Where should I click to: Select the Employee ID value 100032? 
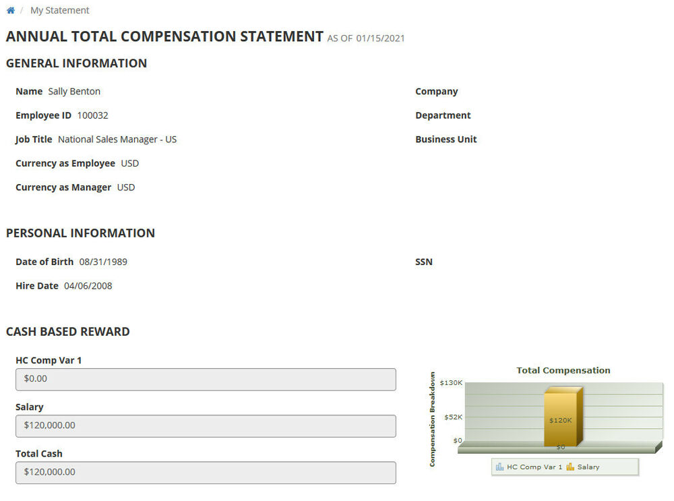93,116
